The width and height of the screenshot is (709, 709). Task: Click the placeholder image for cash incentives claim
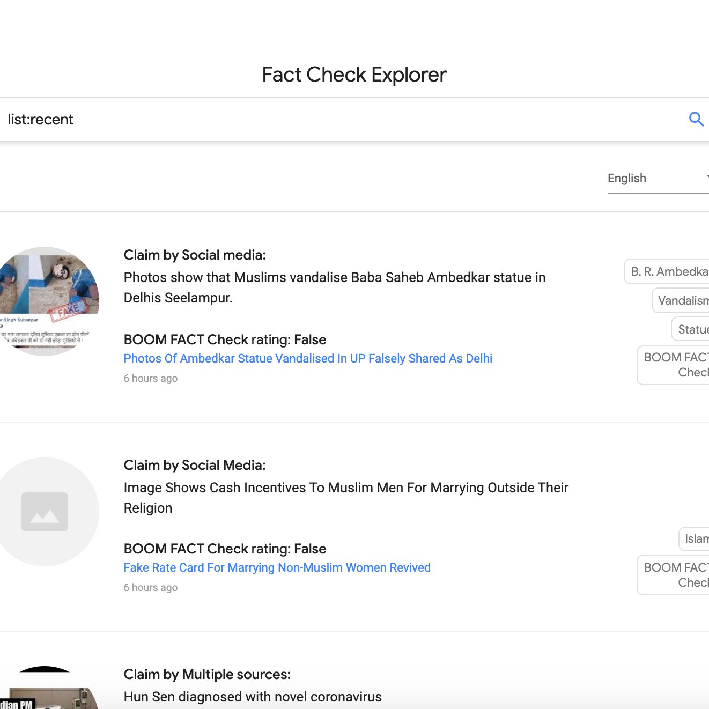45,512
